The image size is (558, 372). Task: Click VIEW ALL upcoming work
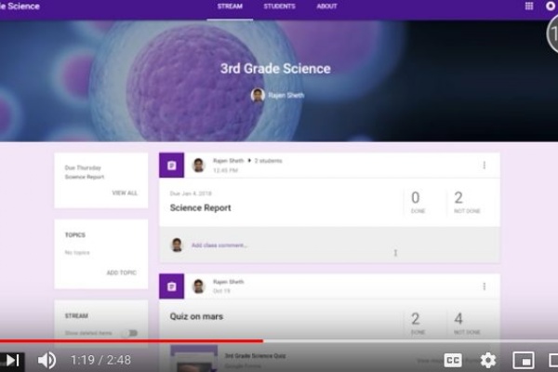pos(125,193)
